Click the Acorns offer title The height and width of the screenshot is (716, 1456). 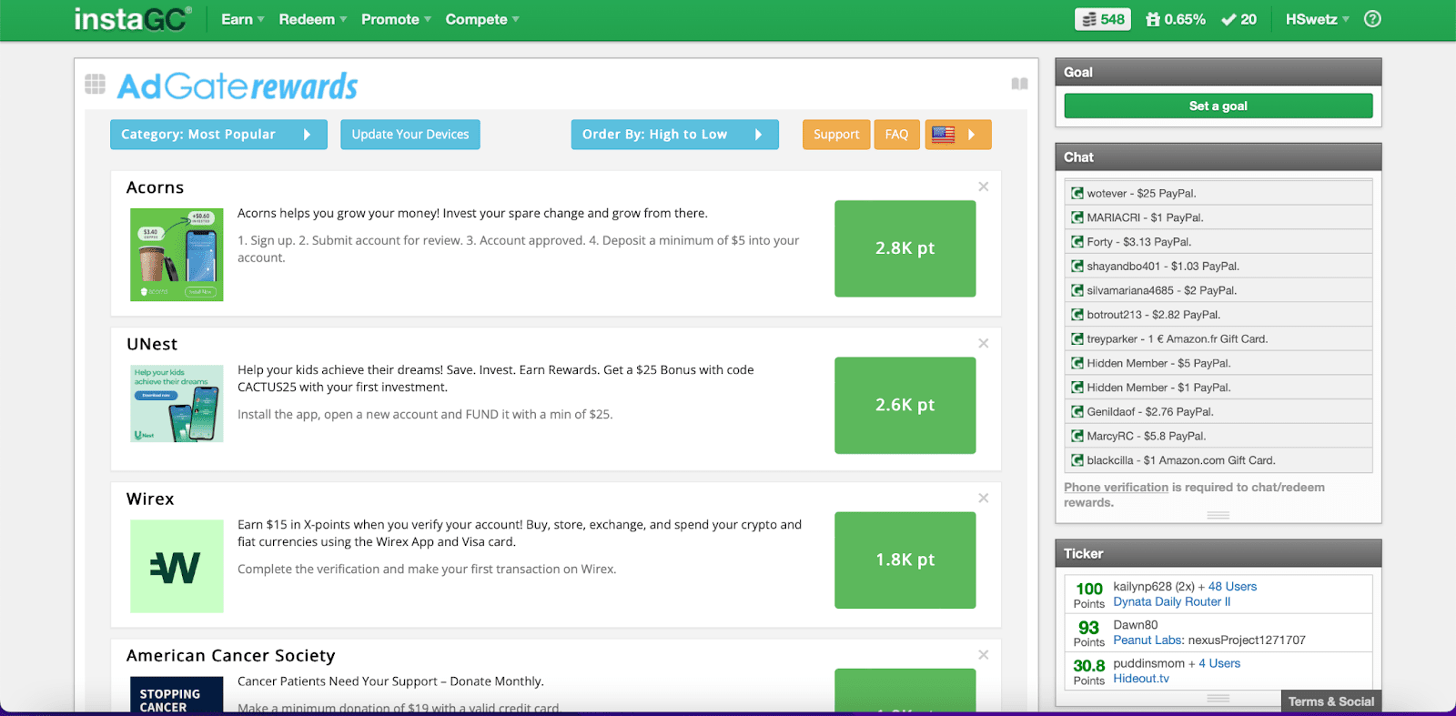click(155, 187)
